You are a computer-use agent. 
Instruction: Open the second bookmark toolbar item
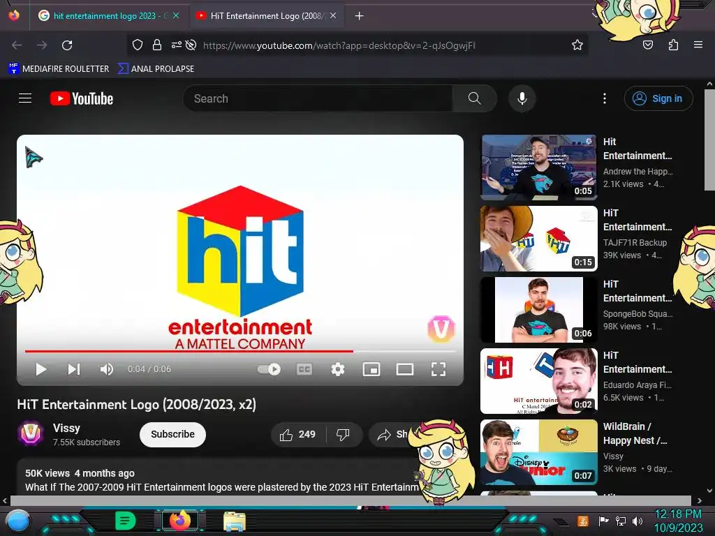[x=156, y=69]
